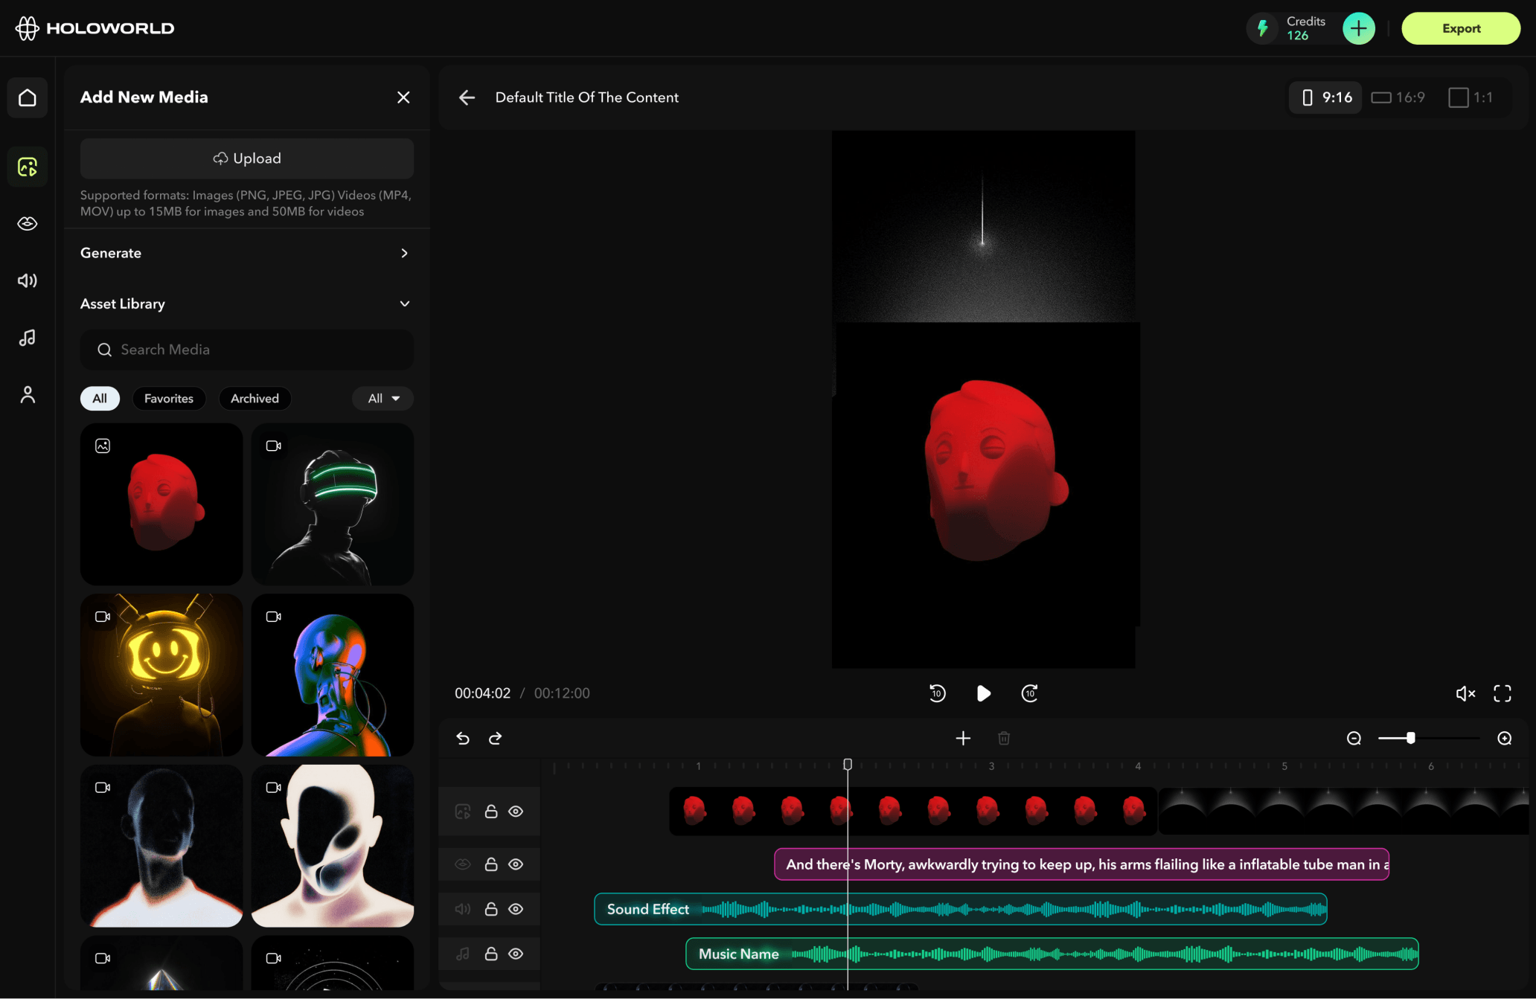Switch to 9:16 aspect ratio
1536x999 pixels.
[x=1326, y=97]
